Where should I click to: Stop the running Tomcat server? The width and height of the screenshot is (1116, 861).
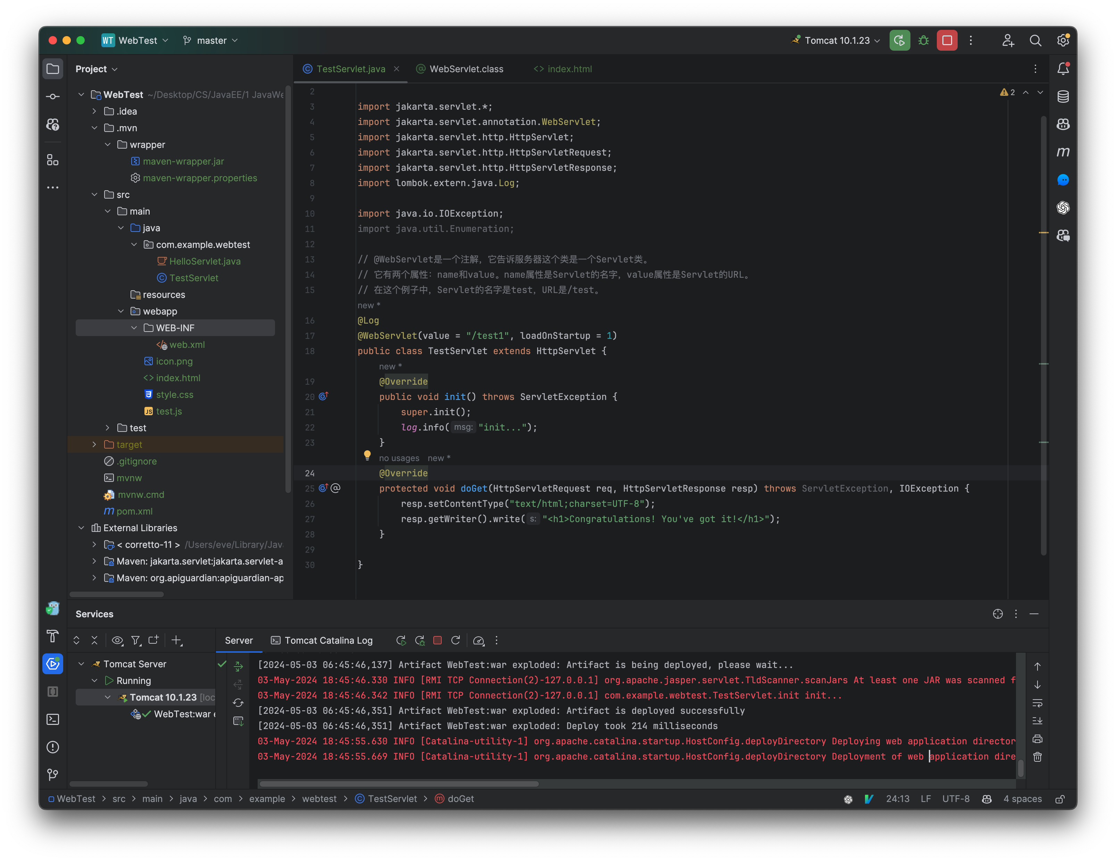point(947,40)
